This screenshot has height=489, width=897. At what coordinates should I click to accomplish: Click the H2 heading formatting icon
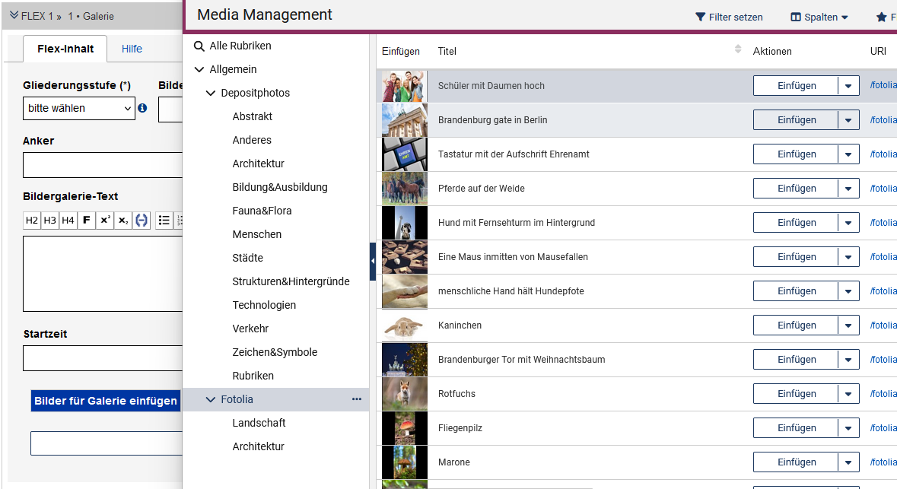coord(31,220)
